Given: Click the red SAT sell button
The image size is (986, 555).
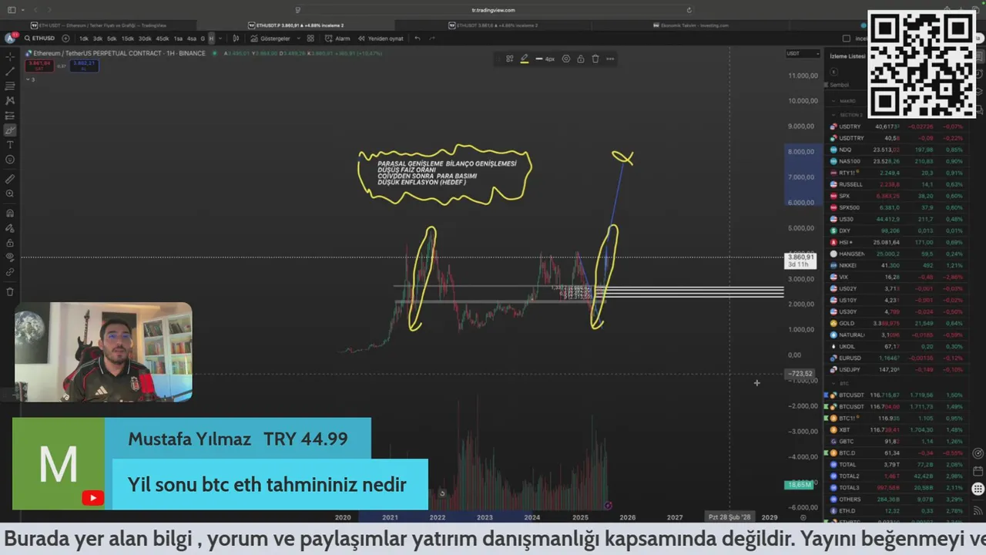Looking at the screenshot, I should click(39, 66).
